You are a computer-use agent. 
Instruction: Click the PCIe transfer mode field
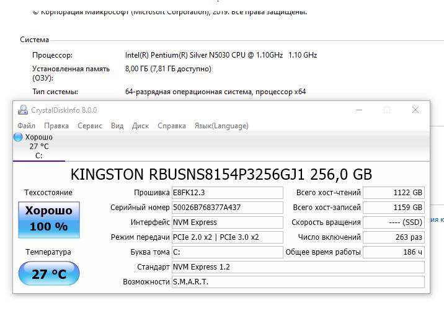226,237
